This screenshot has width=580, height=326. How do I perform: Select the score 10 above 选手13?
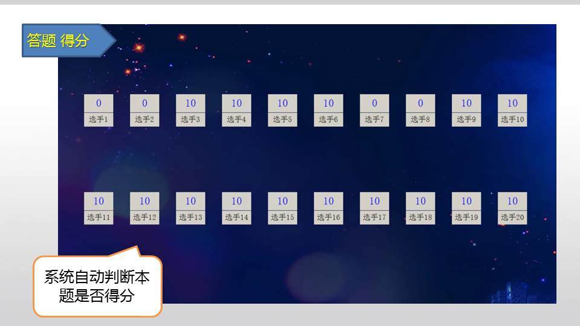(190, 201)
